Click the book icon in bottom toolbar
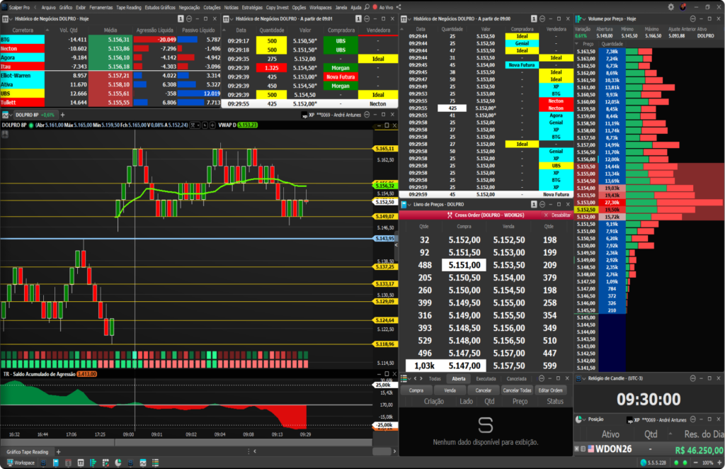Viewport: 725px width, 469px height. pyautogui.click(x=56, y=463)
